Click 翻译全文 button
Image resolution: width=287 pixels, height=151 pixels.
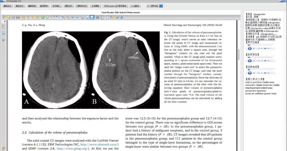click(7, 6)
